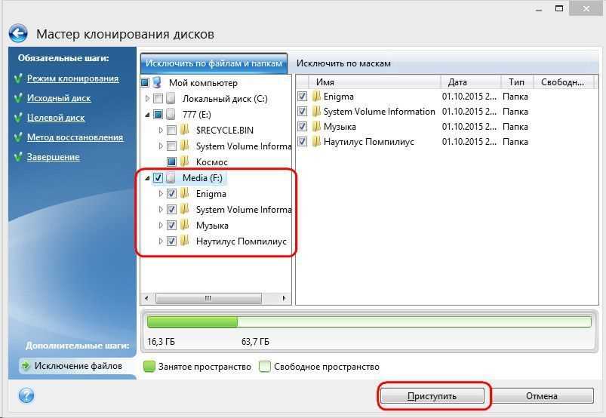606x418 pixels.
Task: Select the Мой компьютер computer icon
Action: click(157, 83)
